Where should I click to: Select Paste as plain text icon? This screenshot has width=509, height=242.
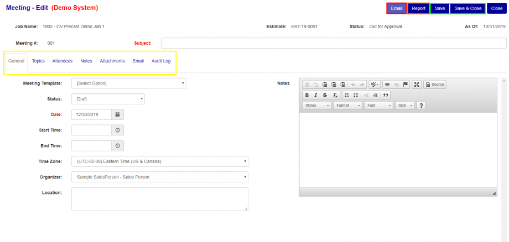point(334,84)
